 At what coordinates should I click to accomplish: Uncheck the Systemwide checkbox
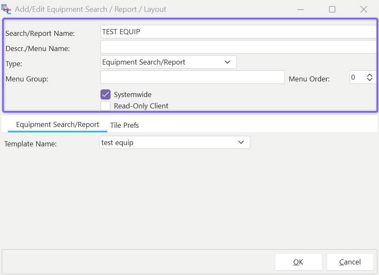(106, 94)
